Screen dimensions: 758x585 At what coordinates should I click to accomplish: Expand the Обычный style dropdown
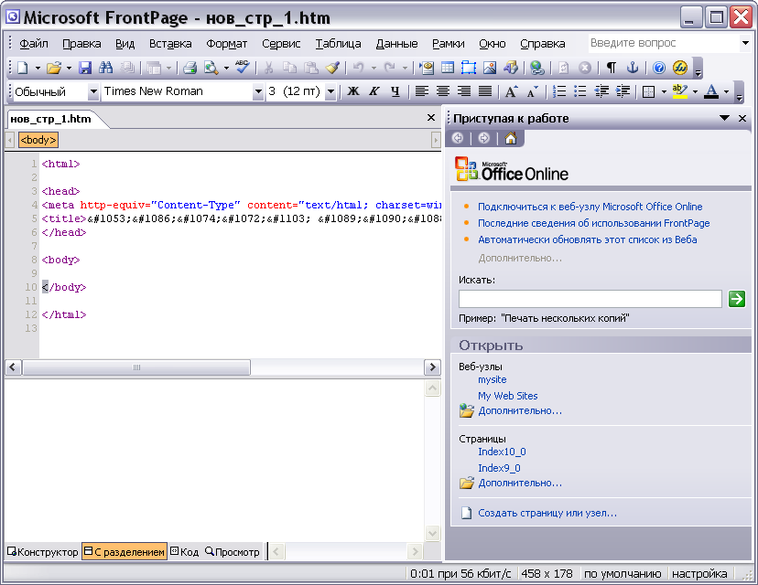tap(92, 91)
